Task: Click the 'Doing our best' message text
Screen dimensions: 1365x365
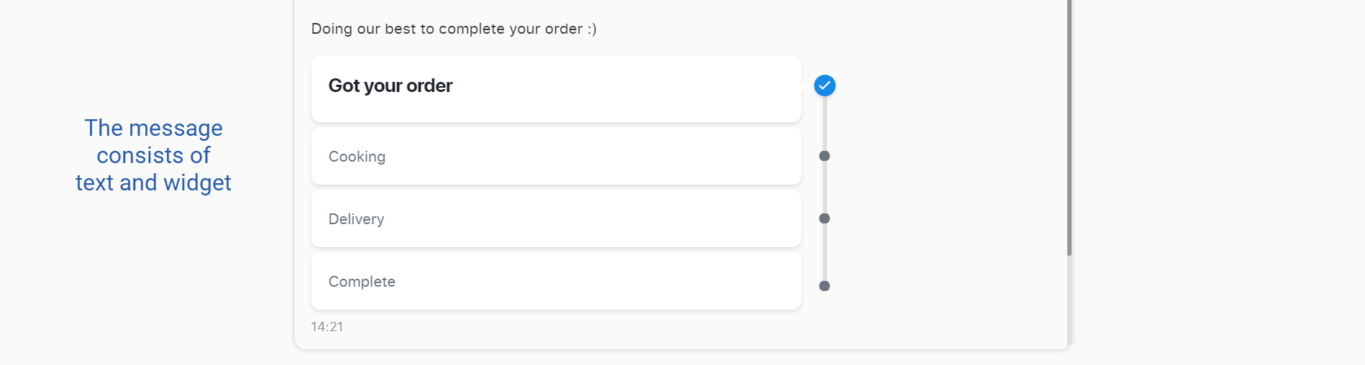Action: 454,29
